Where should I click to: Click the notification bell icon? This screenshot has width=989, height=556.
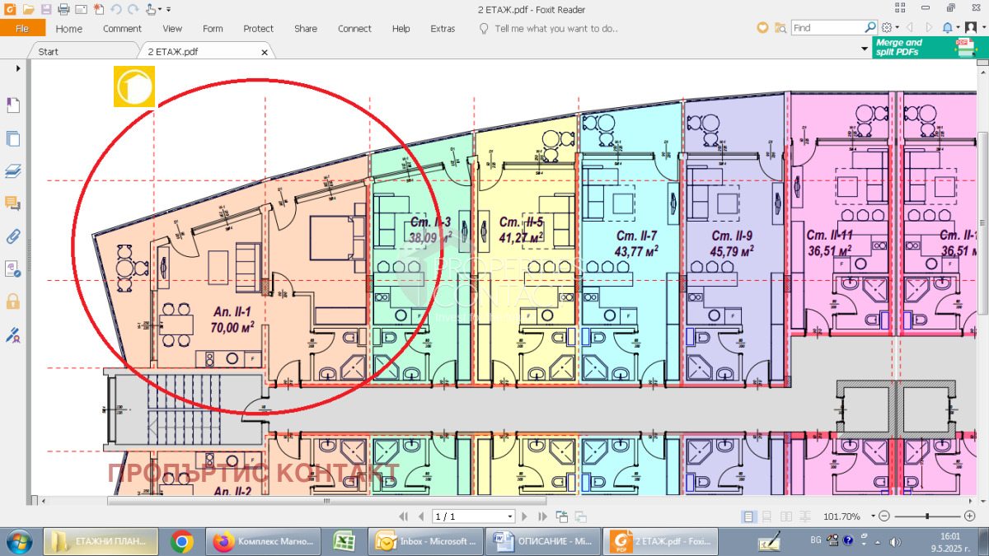click(948, 27)
